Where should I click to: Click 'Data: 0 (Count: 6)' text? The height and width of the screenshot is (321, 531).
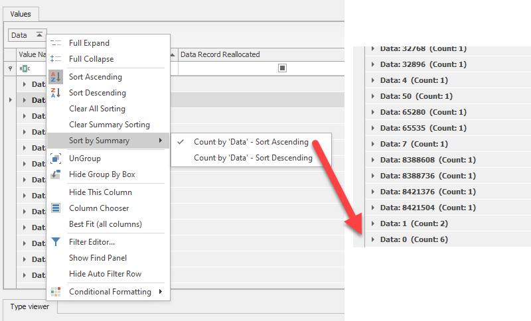pos(414,239)
